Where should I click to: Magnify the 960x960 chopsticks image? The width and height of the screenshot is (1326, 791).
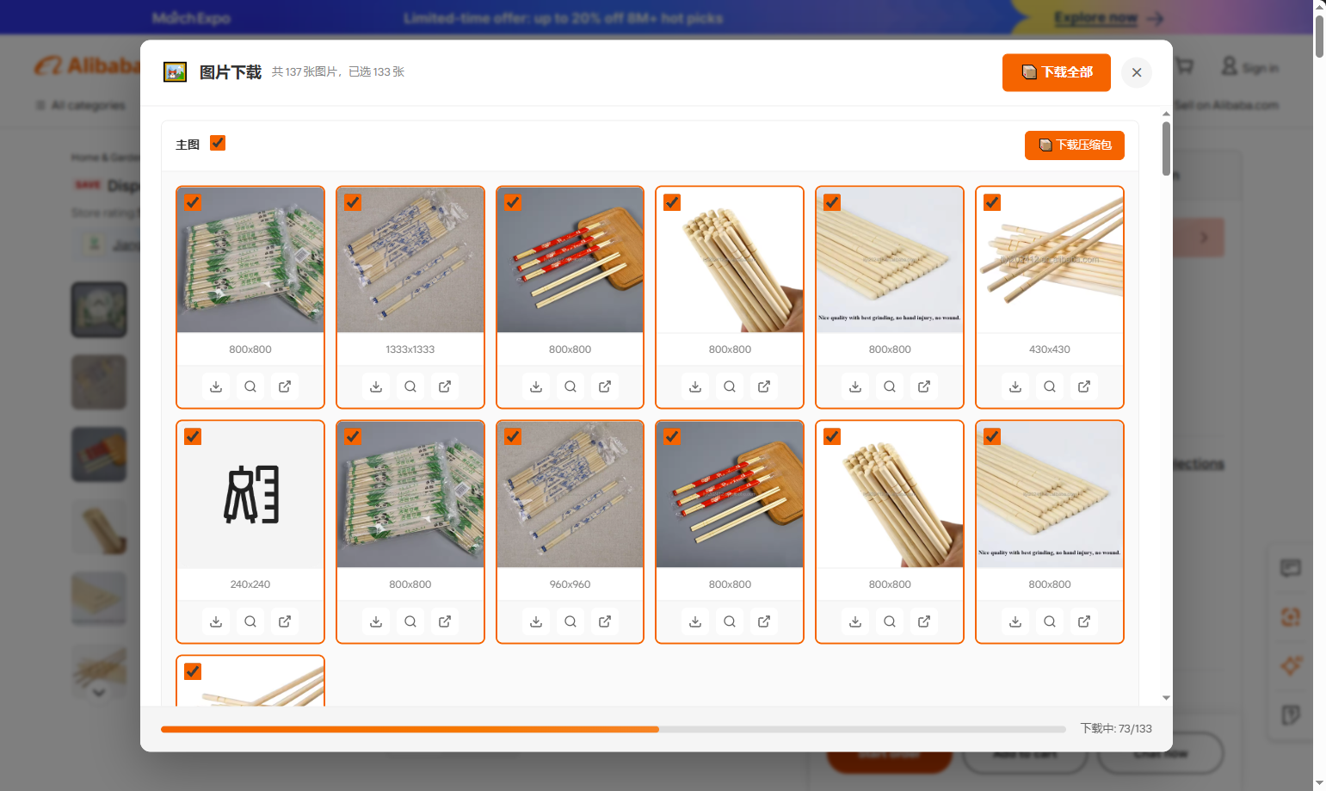570,621
